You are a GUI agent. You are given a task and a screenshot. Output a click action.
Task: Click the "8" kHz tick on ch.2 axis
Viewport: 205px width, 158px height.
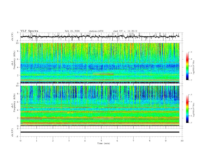click(18, 94)
